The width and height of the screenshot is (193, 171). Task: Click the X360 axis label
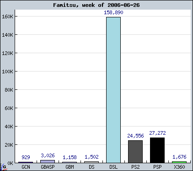[x=179, y=167]
